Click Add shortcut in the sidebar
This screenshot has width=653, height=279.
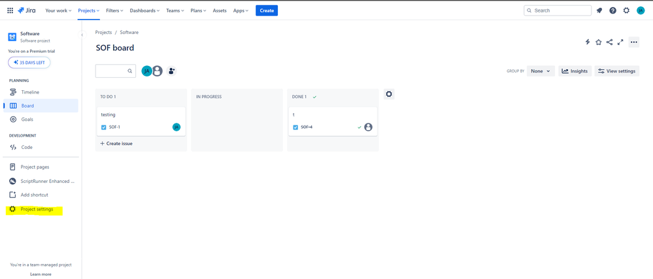click(x=41, y=195)
